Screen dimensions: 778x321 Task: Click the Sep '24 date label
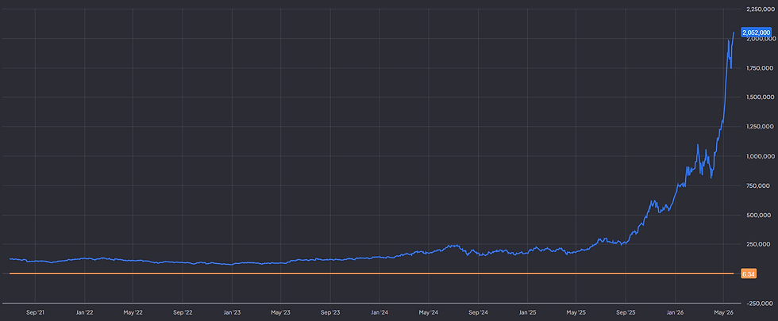478,312
